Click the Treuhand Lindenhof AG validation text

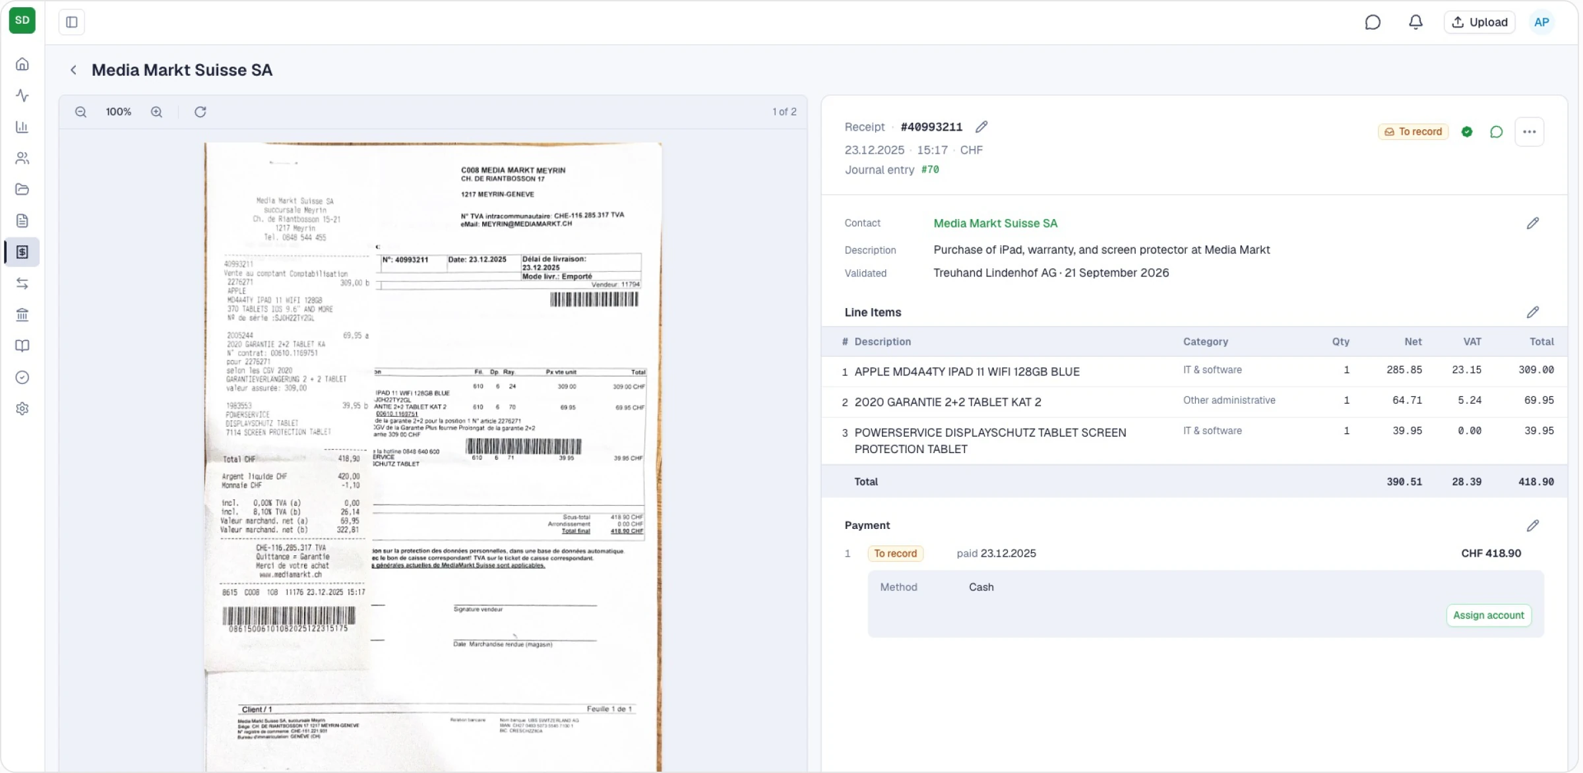(x=1051, y=273)
